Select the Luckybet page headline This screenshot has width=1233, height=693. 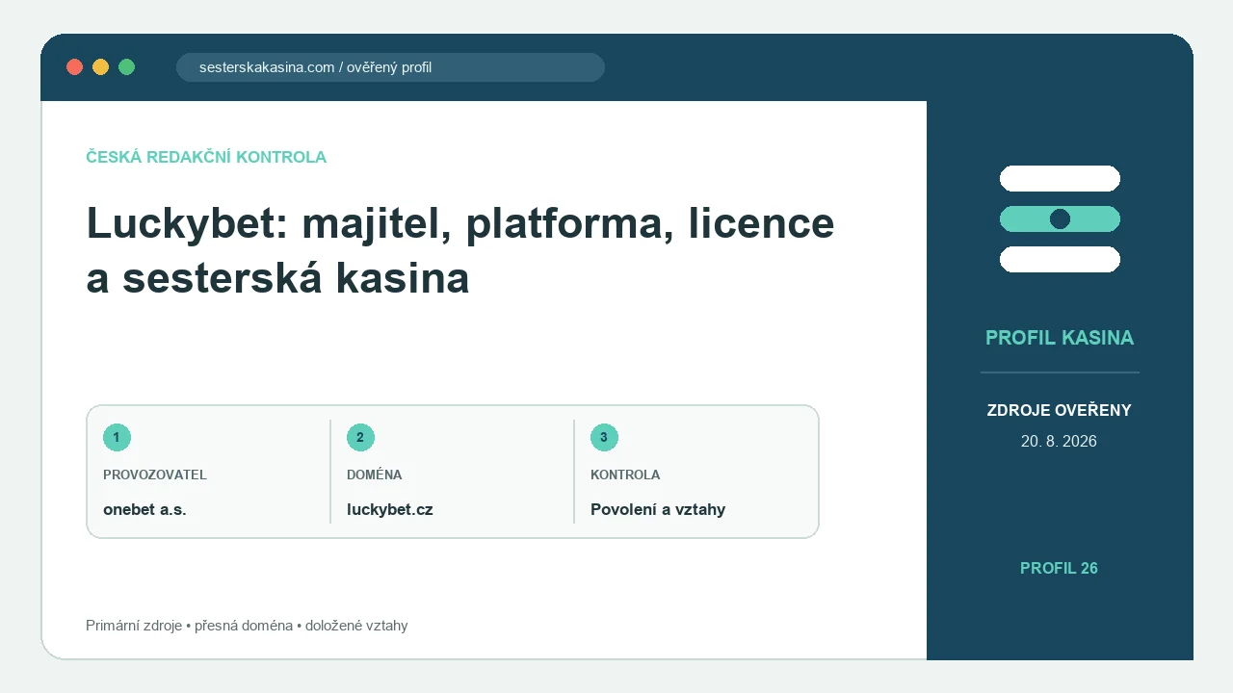pyautogui.click(x=460, y=250)
